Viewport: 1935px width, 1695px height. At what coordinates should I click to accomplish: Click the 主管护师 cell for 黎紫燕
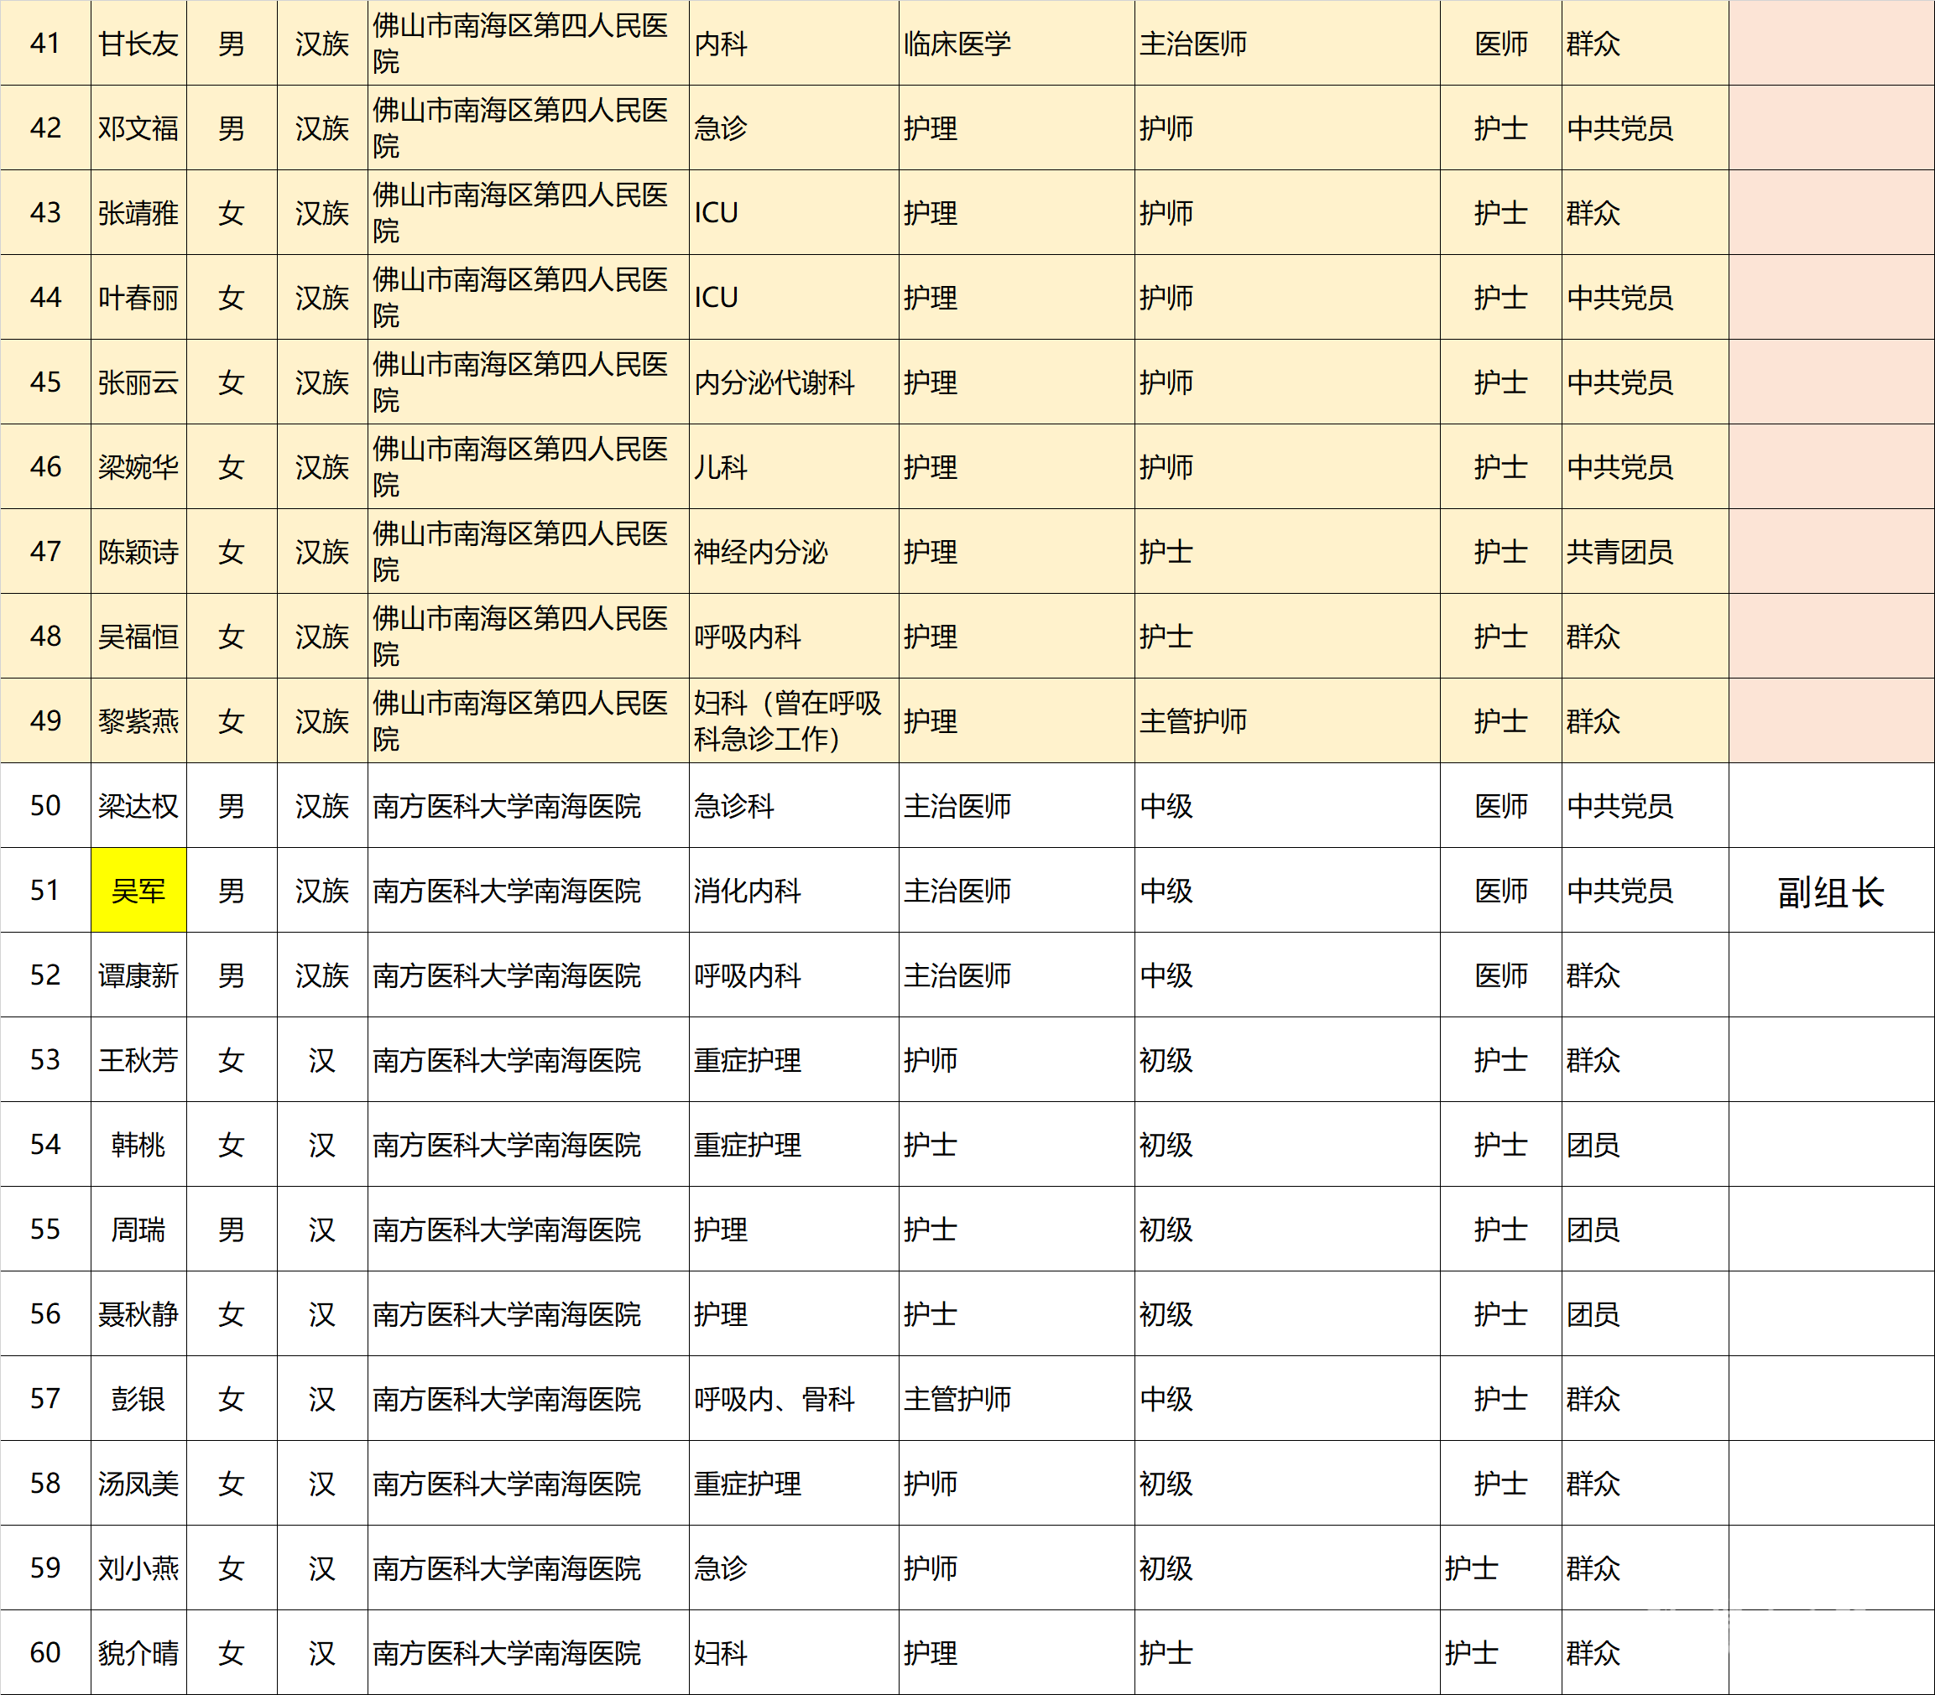1287,720
